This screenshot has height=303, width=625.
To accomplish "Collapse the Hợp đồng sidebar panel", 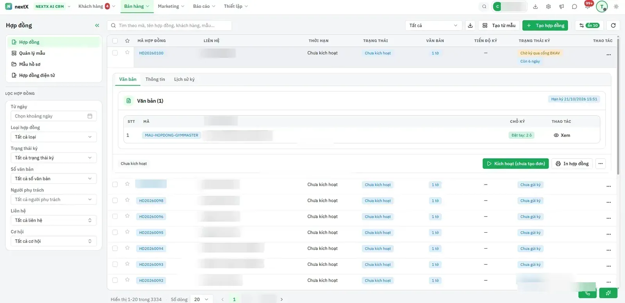I will point(97,25).
